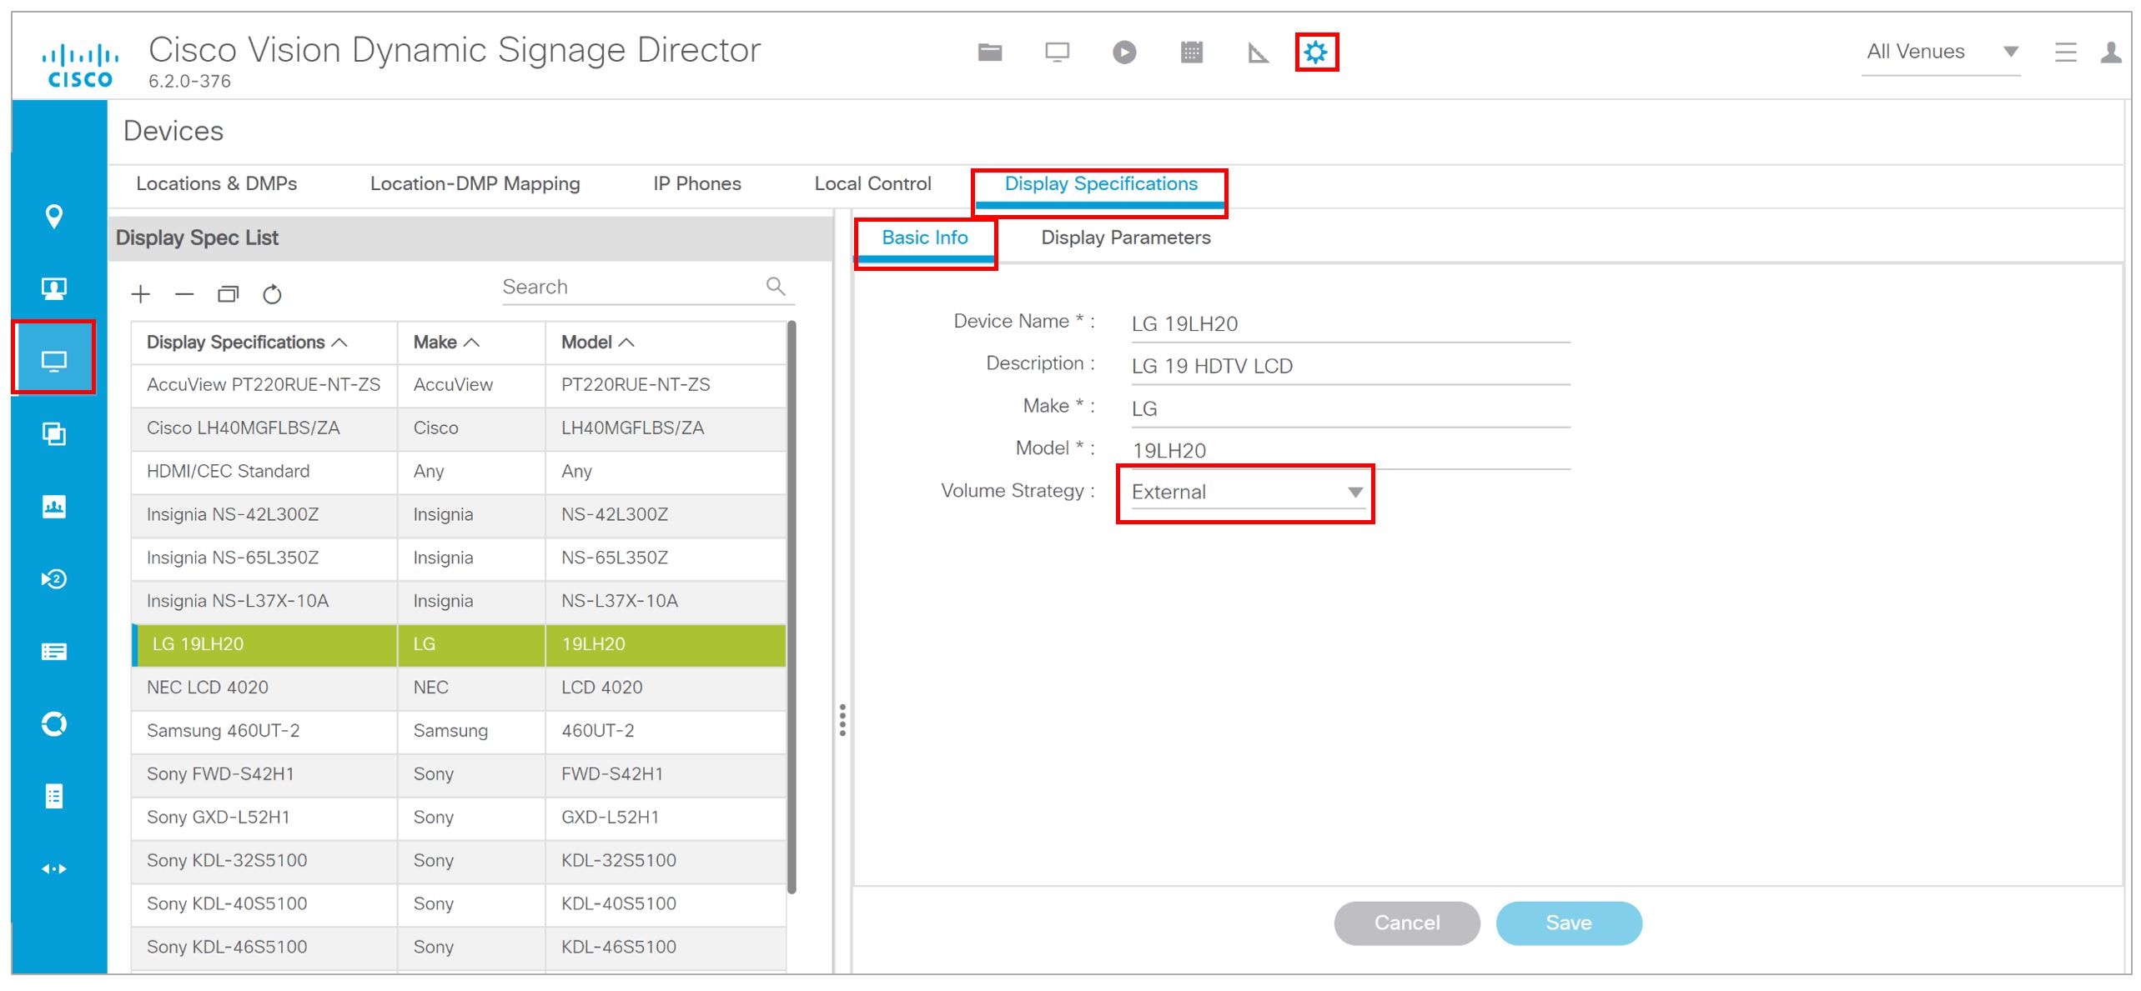2141x991 pixels.
Task: Click the display spec list vertical scrollbar
Action: [792, 607]
